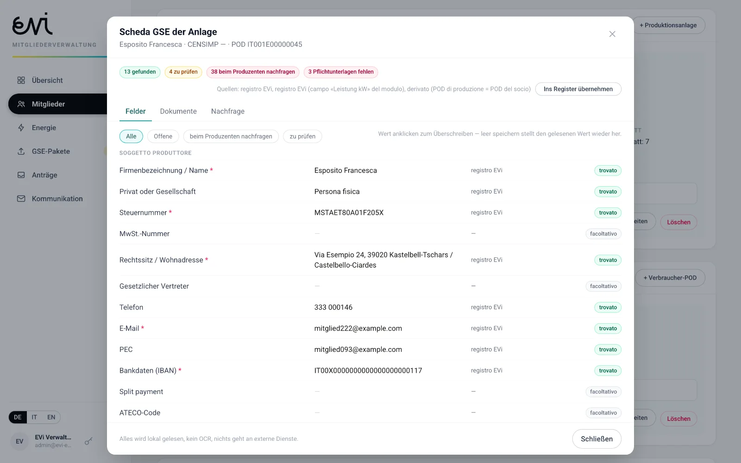The width and height of the screenshot is (741, 463).
Task: Switch language to IT
Action: coord(34,417)
